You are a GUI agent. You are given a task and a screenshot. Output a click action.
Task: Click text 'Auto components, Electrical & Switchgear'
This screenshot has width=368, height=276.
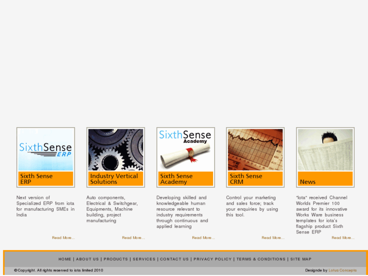(112, 209)
